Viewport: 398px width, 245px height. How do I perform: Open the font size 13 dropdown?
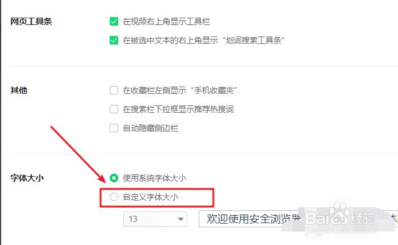155,219
